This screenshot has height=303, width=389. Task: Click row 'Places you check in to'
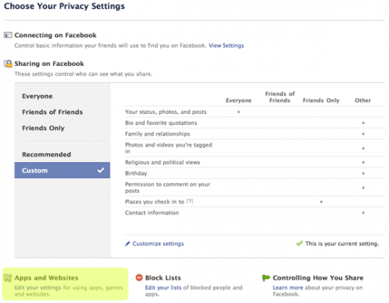(255, 202)
